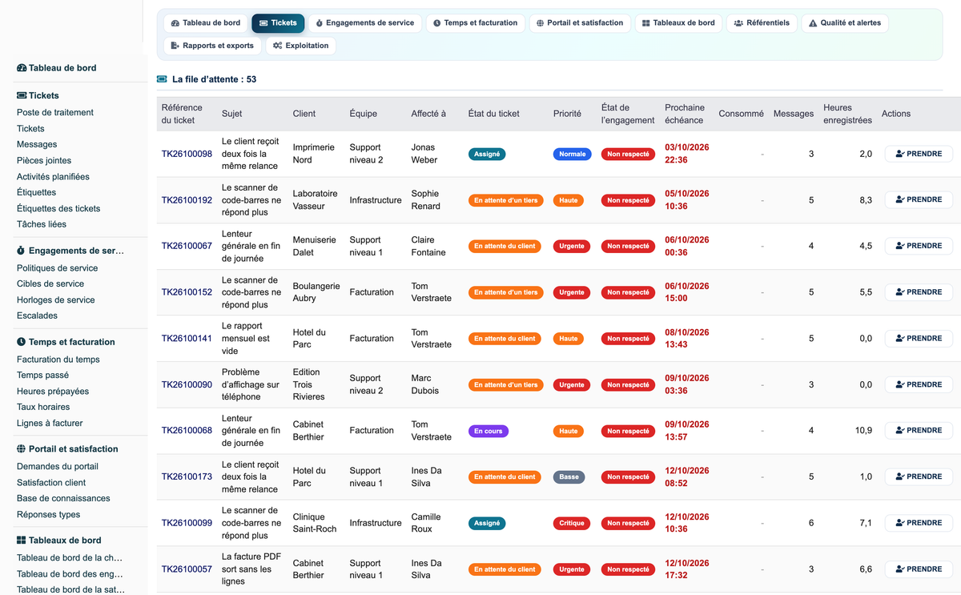This screenshot has height=595, width=961.
Task: Click PRENDRE on the TK26100141 row
Action: click(x=919, y=338)
